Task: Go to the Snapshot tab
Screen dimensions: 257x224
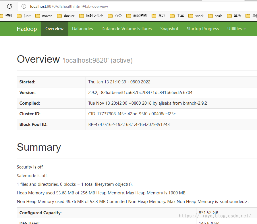Action: 169,29
